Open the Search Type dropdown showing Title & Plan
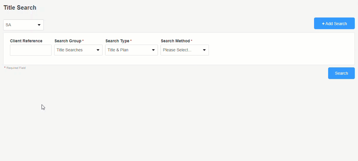The image size is (358, 161). [x=132, y=50]
